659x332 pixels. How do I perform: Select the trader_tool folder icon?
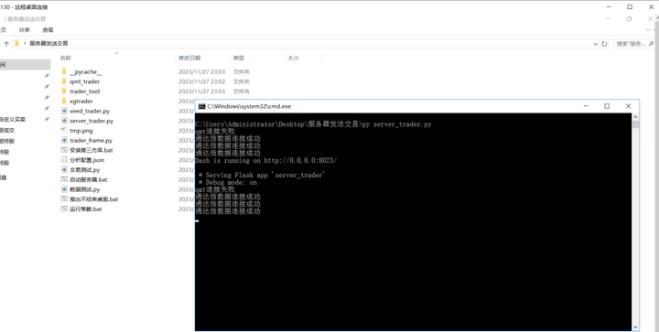click(64, 91)
